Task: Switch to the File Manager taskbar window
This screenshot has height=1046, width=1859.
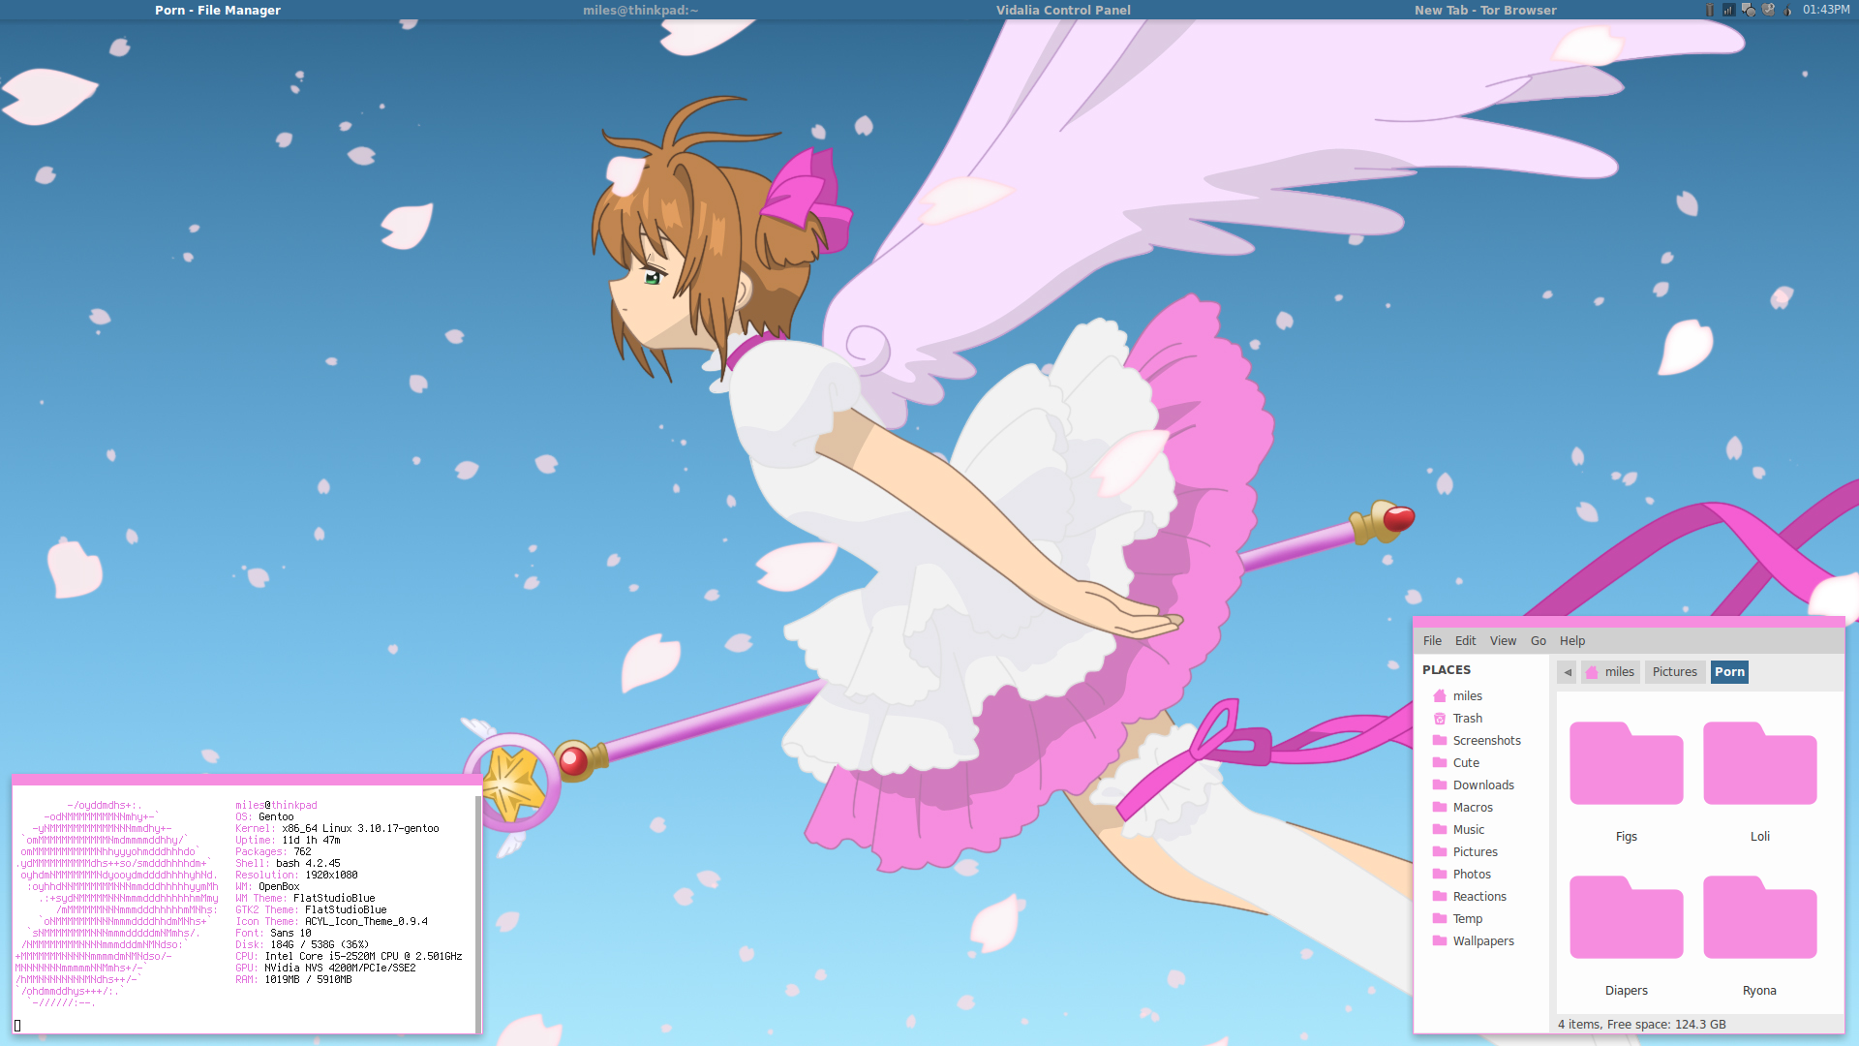Action: 218,10
